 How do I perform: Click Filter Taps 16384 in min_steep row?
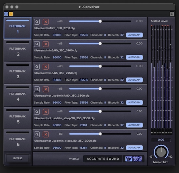click(x=83, y=148)
